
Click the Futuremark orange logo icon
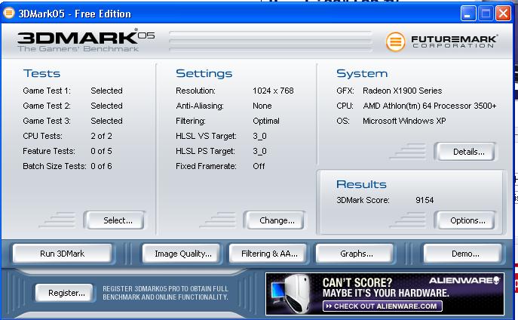click(x=395, y=42)
